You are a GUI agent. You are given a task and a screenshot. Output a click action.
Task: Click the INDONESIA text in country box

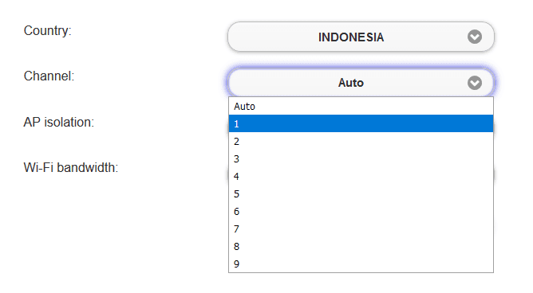[351, 37]
